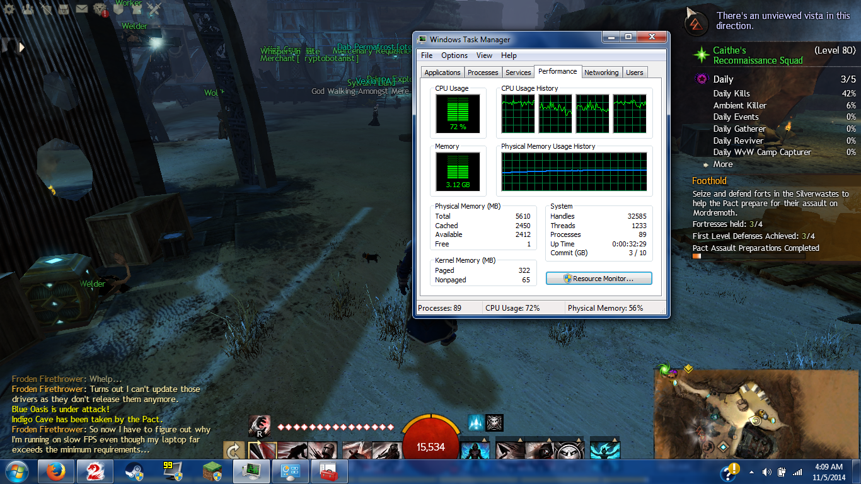Open the Options menu in Task Manager
Image resolution: width=861 pixels, height=484 pixels.
(454, 55)
